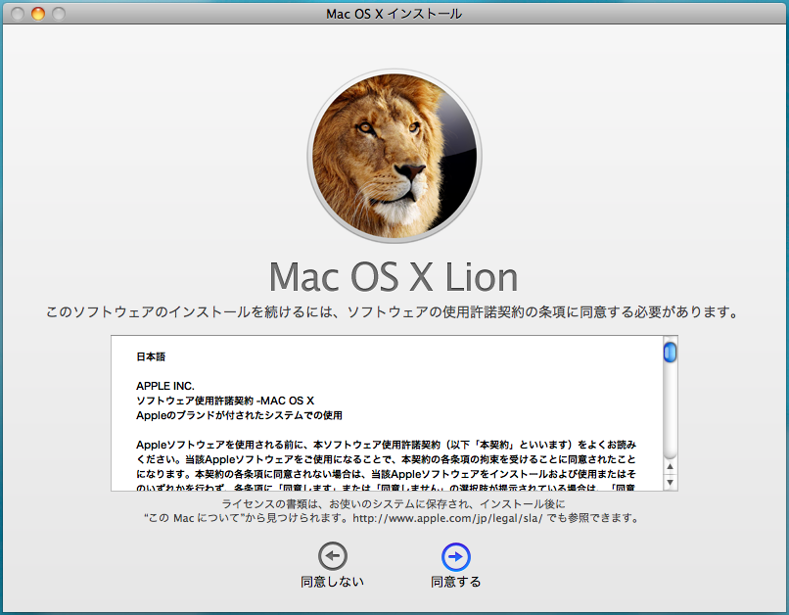Click the Appleのブランドが付されたシステムでの使用 line
The image size is (789, 615).
coord(239,415)
